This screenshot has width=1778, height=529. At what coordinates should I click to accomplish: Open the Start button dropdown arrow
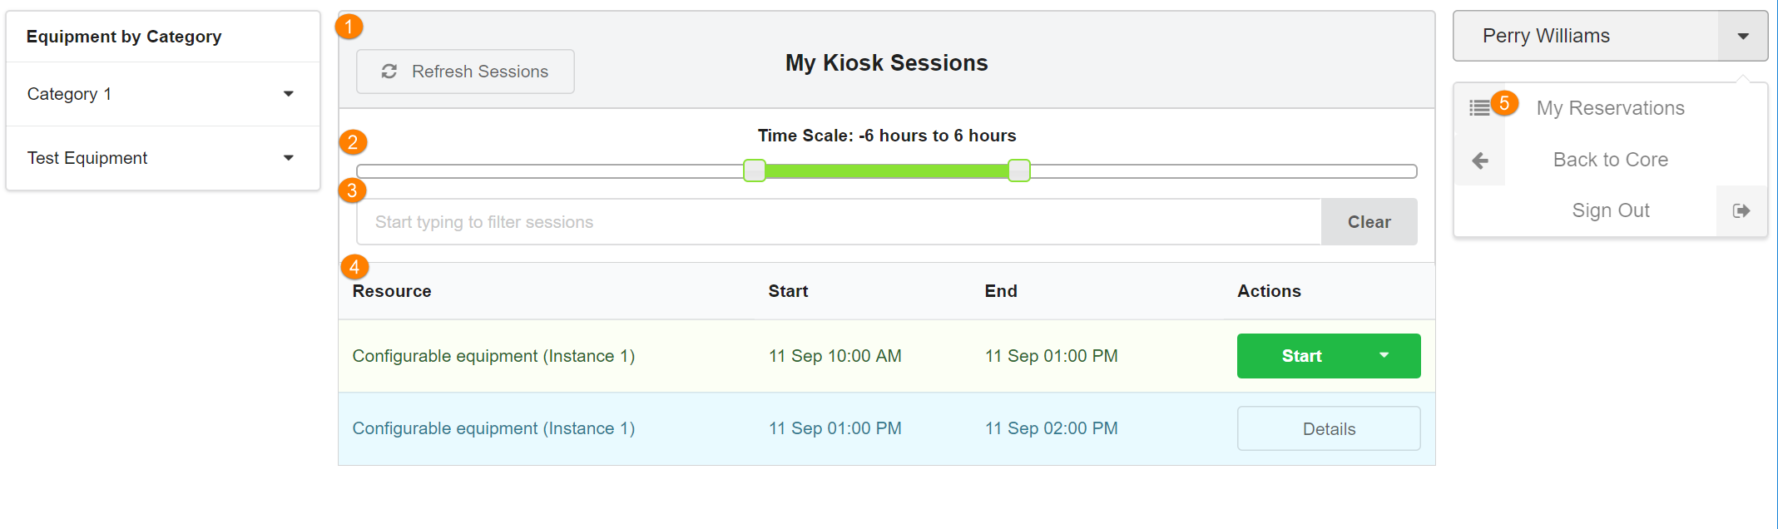[1384, 356]
